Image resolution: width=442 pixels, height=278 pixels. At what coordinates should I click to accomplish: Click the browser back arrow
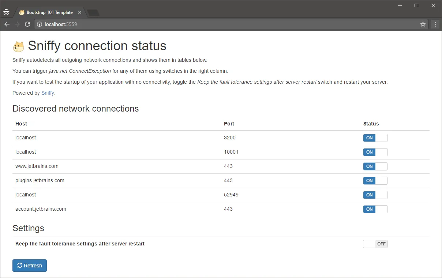coord(7,24)
